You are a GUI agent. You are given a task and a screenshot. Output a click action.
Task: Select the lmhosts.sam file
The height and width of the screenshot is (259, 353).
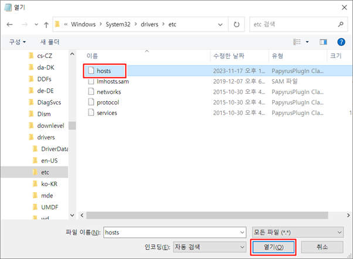click(x=113, y=81)
